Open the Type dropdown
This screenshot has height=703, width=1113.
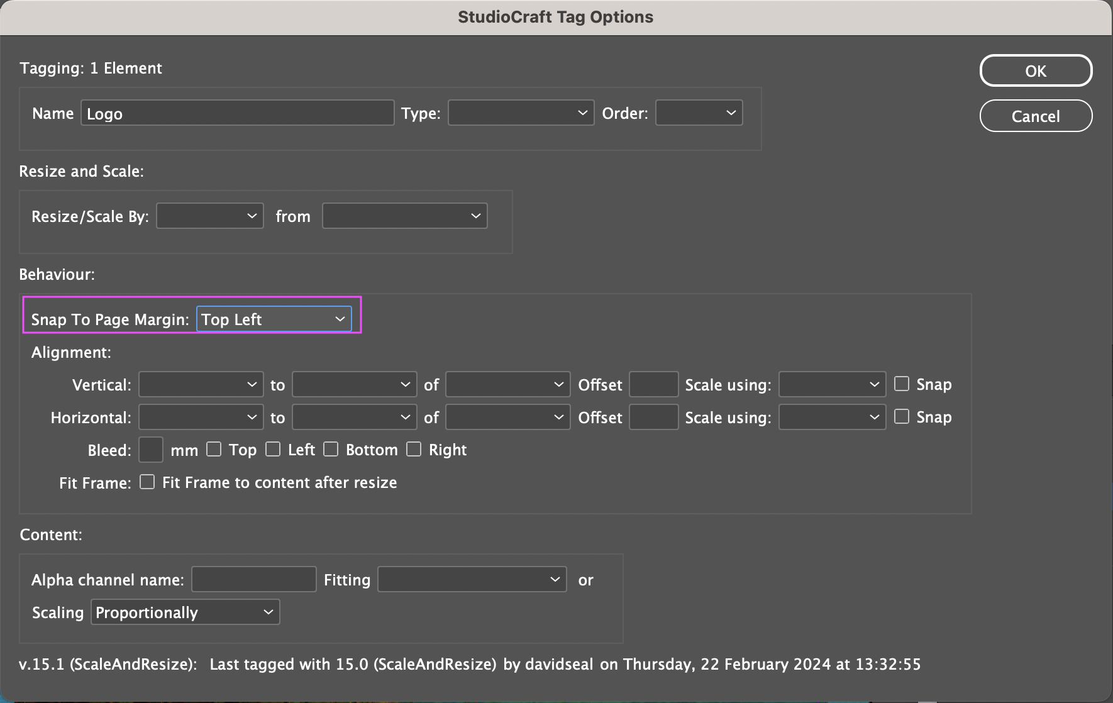pos(521,113)
